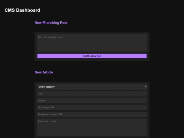Click the resize handle of Markdown body textarea

(146, 135)
